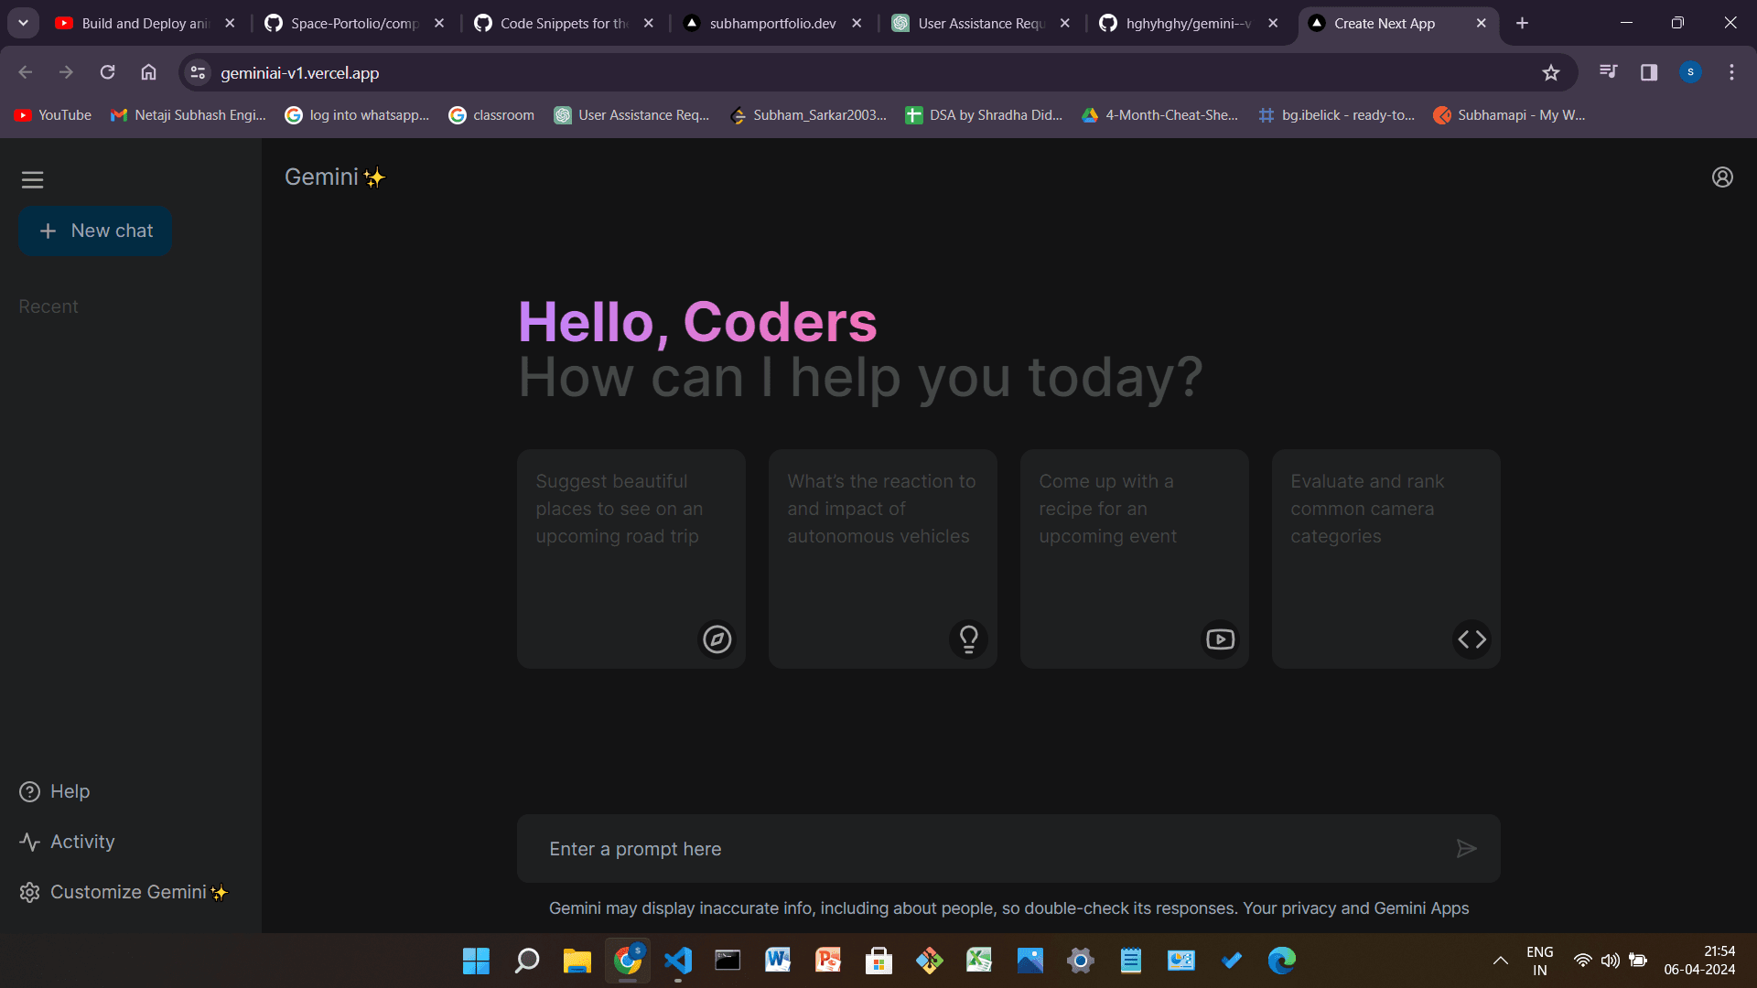
Task: Click the video icon on recipe card
Action: (1220, 639)
